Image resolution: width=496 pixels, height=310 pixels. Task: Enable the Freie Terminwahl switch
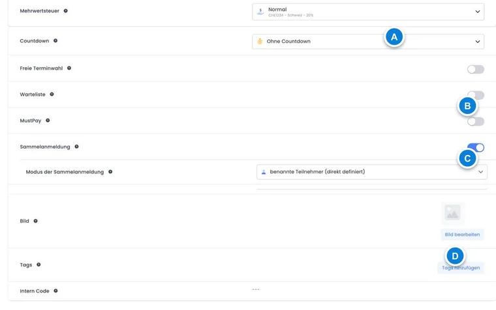click(x=475, y=69)
